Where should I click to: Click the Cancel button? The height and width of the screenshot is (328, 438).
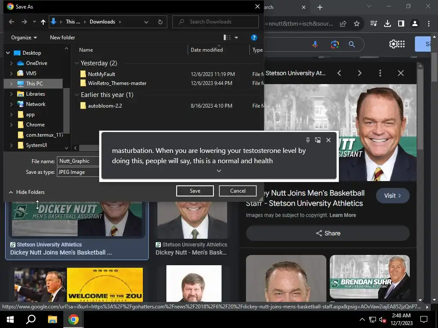(238, 191)
